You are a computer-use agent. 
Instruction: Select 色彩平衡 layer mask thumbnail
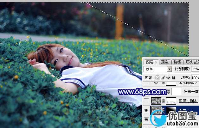(x=176, y=91)
